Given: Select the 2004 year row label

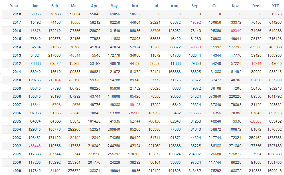Looking at the screenshot, I should pos(17,129).
